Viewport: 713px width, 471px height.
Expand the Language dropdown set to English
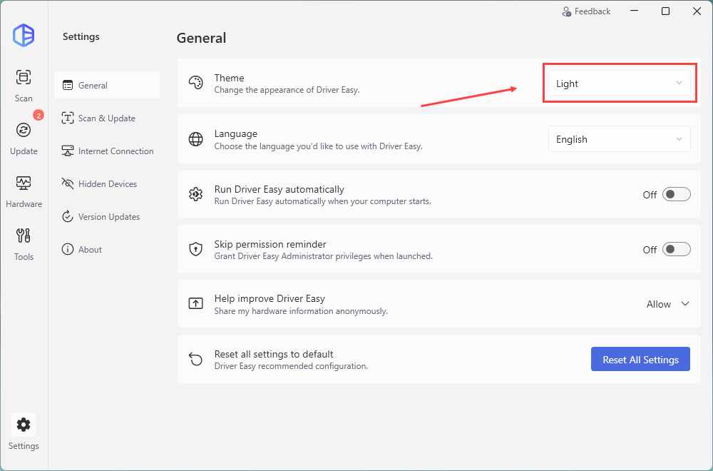click(619, 139)
